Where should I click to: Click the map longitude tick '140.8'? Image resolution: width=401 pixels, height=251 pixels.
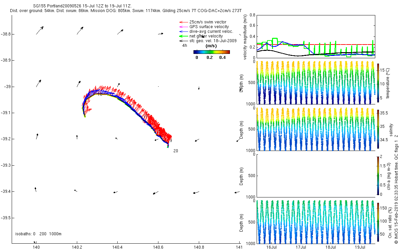(x=199, y=247)
